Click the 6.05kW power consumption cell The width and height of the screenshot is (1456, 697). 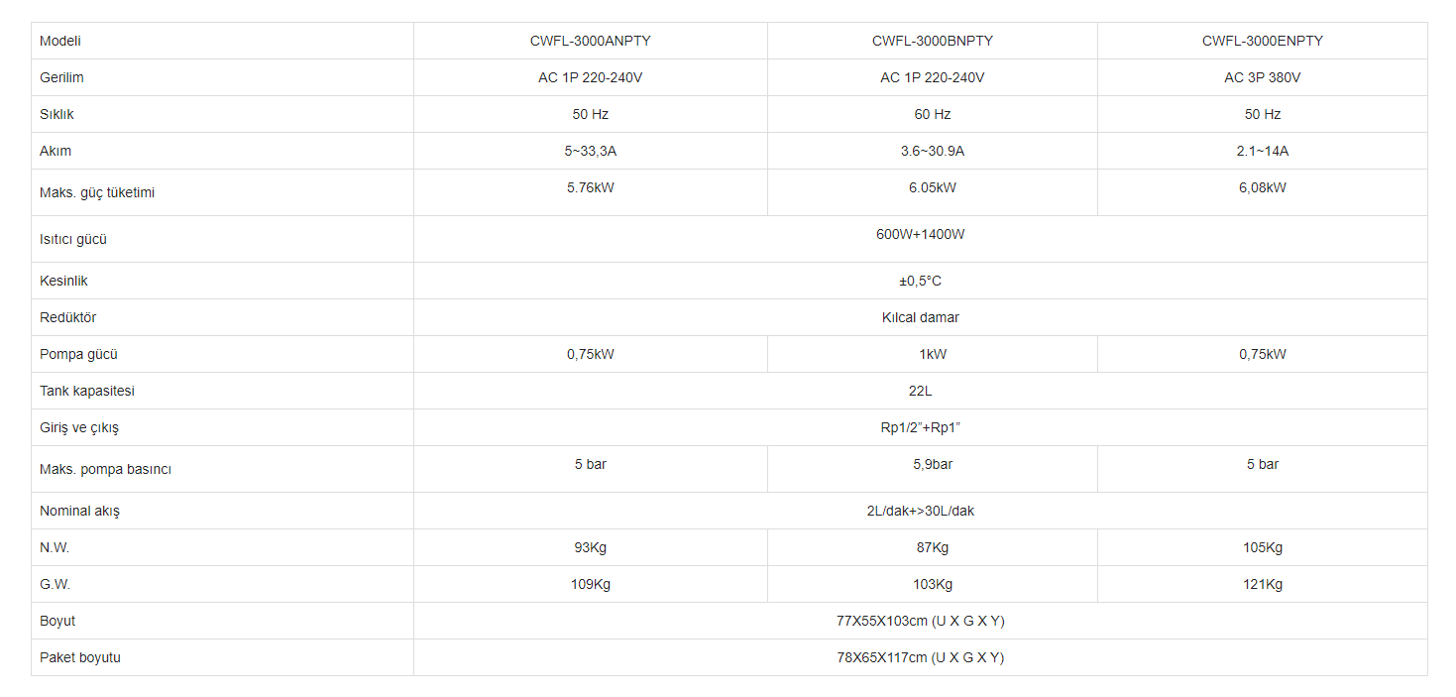tap(932, 187)
